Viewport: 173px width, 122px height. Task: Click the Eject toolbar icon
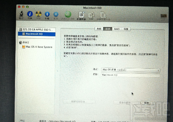pos(56,14)
